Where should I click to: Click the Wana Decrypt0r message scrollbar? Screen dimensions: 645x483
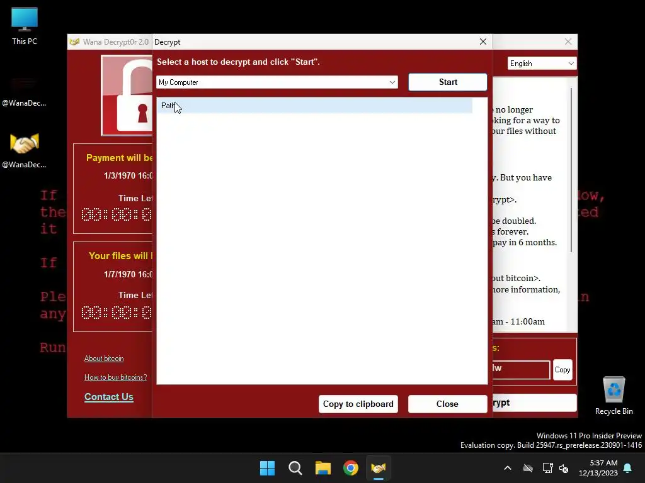pos(571,170)
